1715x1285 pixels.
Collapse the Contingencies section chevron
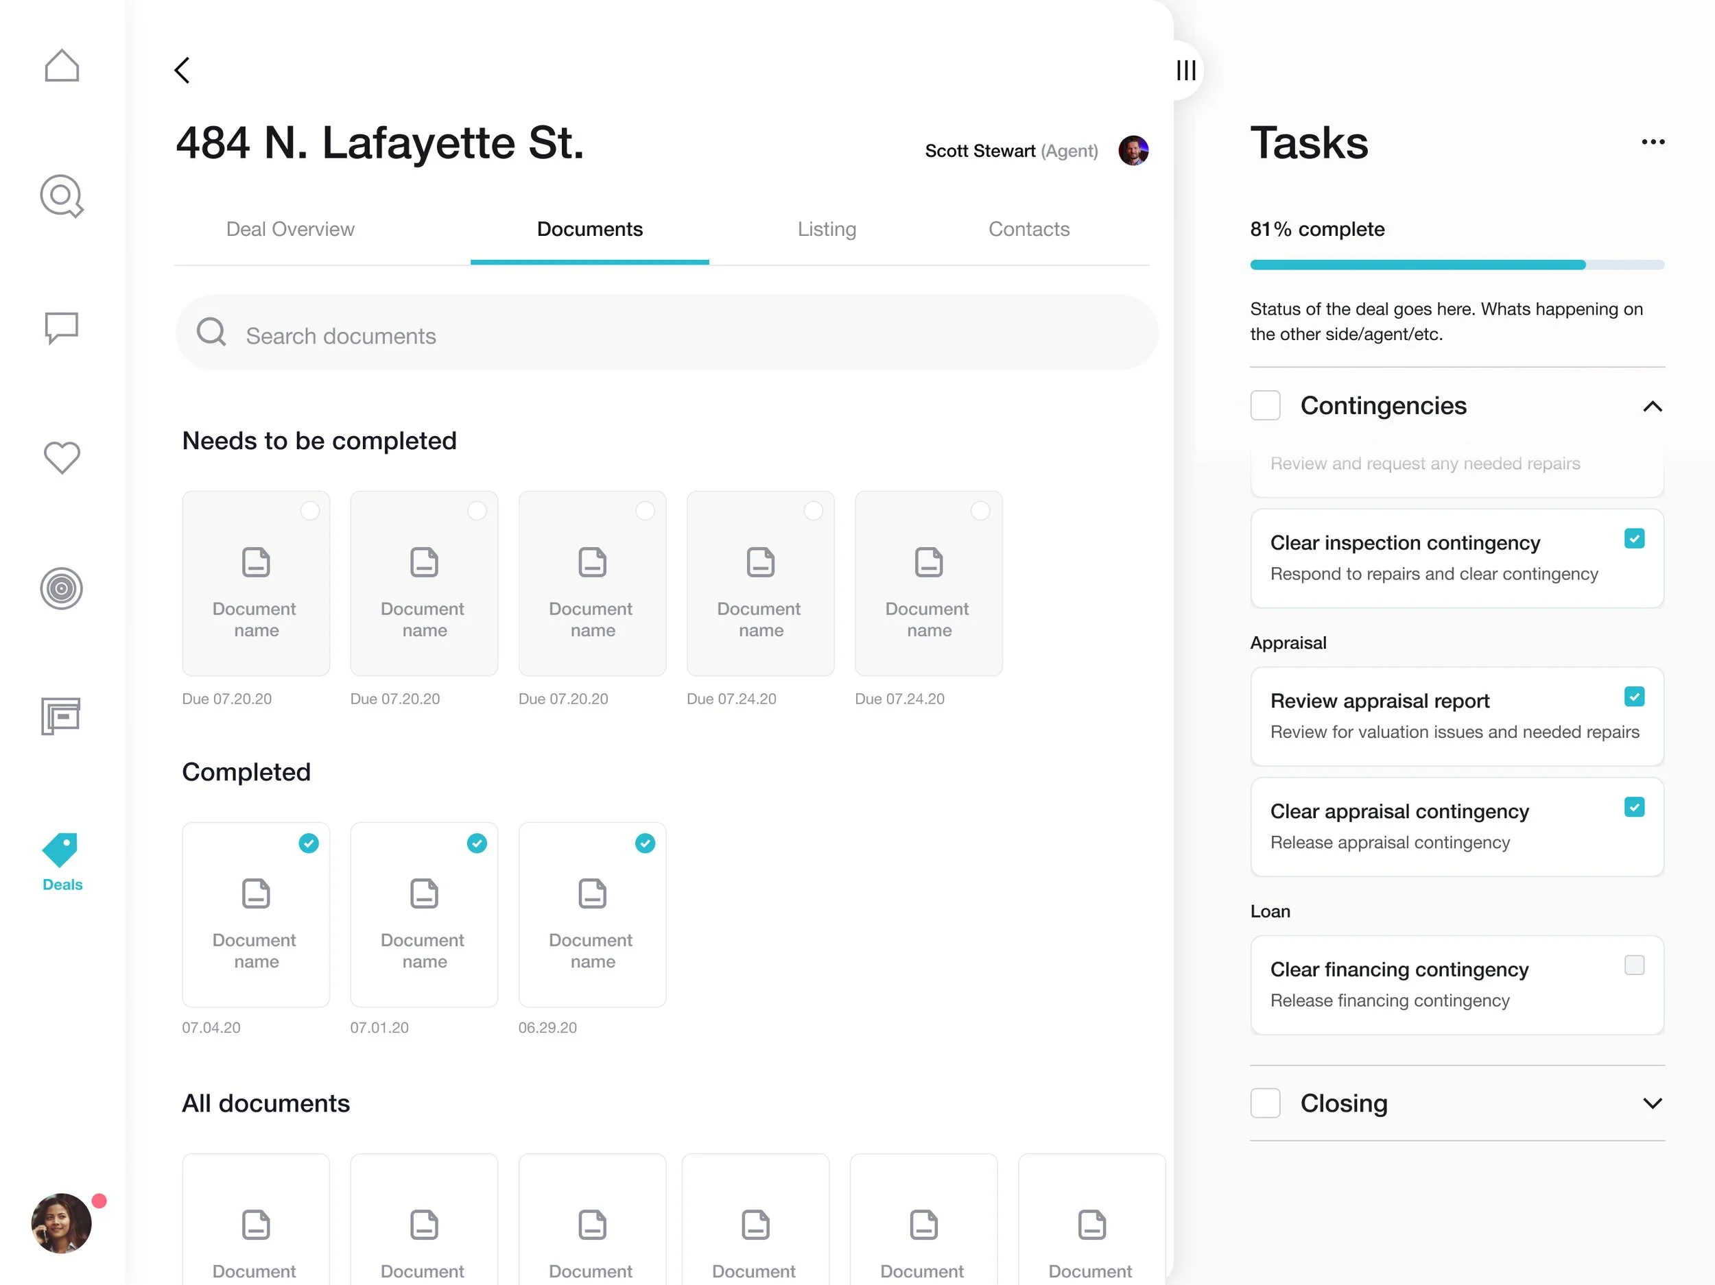pyautogui.click(x=1653, y=406)
